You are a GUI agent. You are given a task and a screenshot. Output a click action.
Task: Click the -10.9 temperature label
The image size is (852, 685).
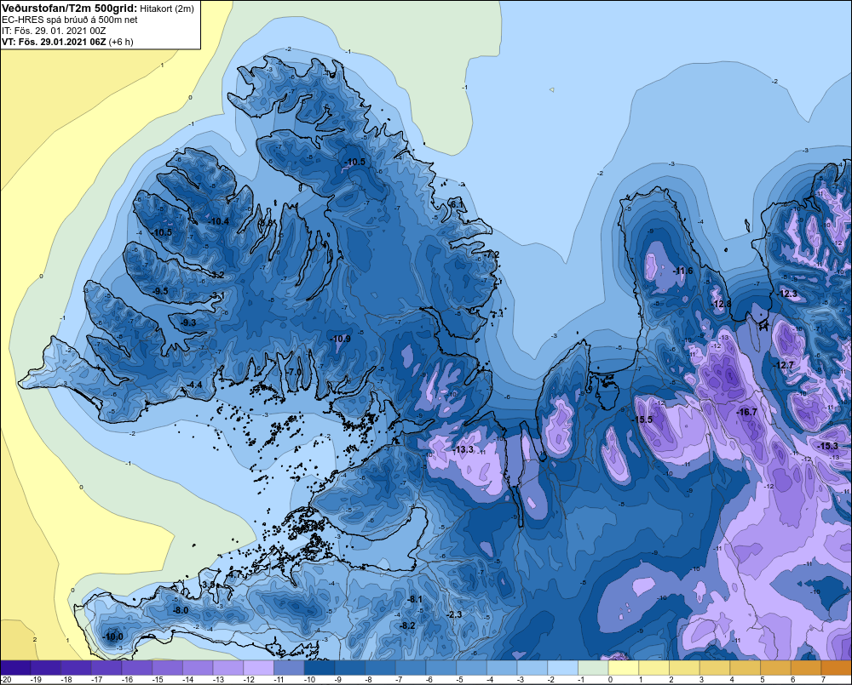coord(340,339)
